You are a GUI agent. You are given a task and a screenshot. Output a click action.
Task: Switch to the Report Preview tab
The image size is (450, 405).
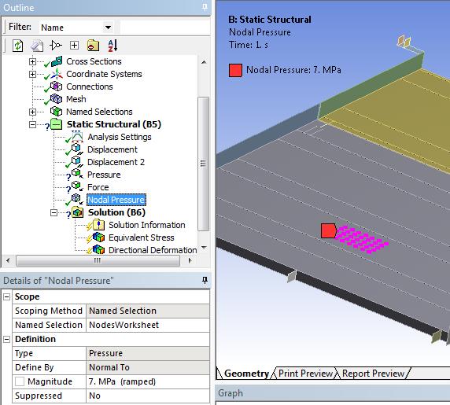click(x=373, y=374)
